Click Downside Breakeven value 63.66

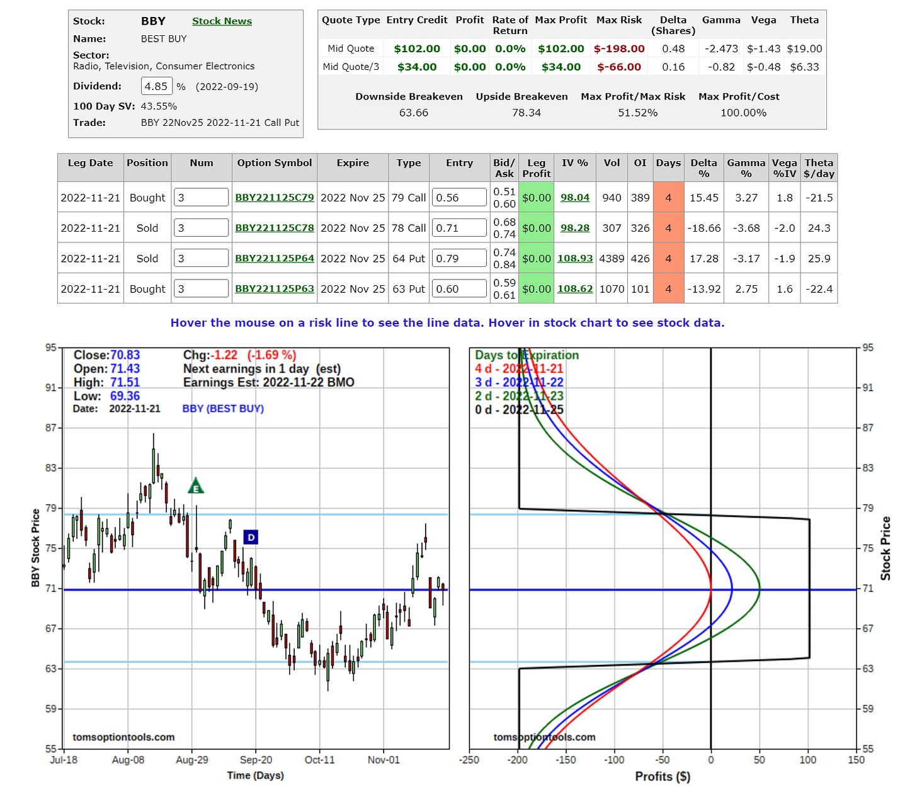414,113
